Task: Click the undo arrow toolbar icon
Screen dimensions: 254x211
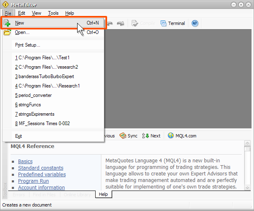Action: pos(110,24)
